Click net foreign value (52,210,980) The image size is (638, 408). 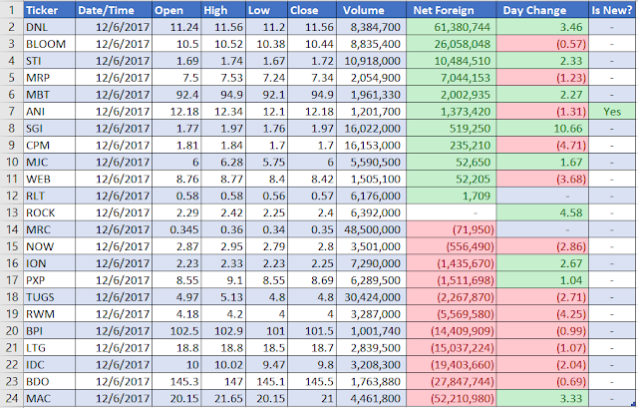[x=451, y=398]
